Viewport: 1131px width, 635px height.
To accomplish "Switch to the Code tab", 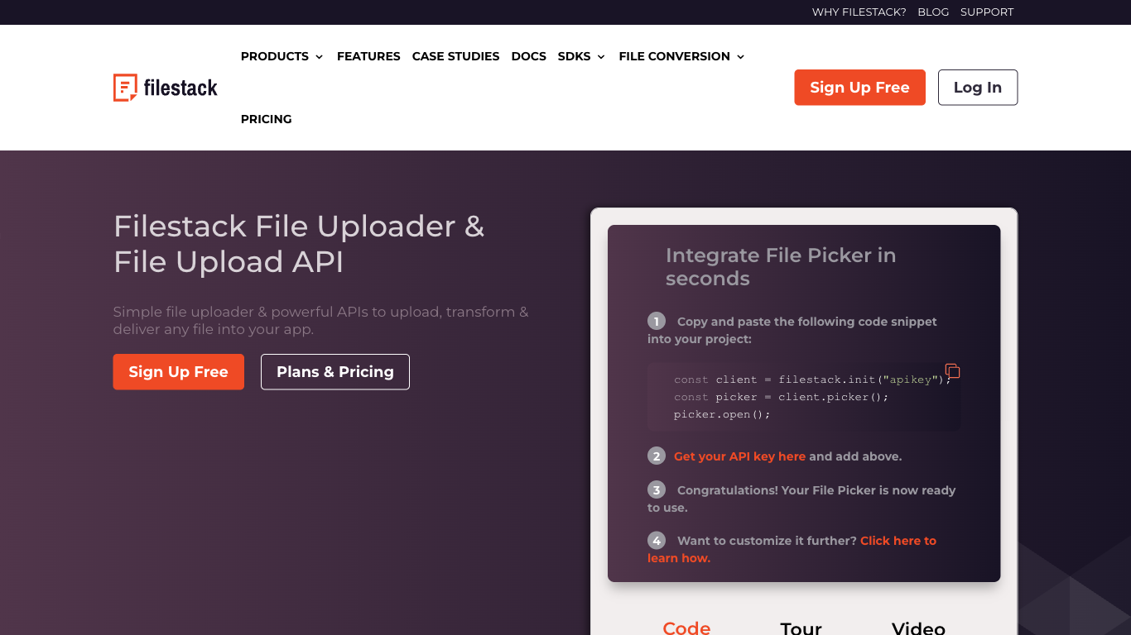I will [x=686, y=628].
